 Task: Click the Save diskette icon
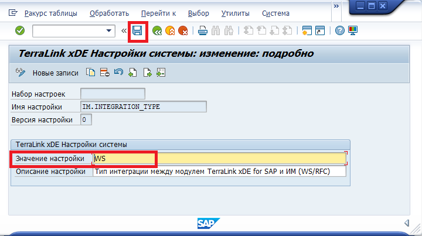pos(138,30)
